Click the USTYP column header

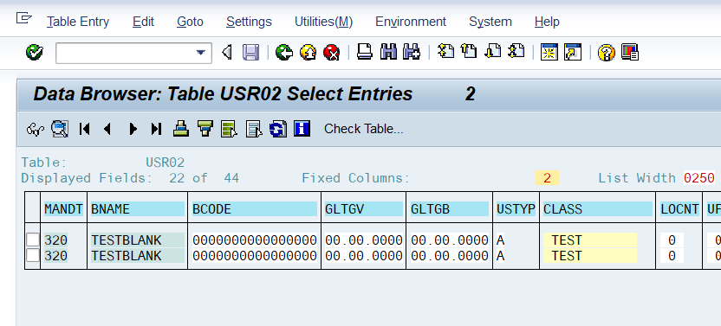pos(516,209)
